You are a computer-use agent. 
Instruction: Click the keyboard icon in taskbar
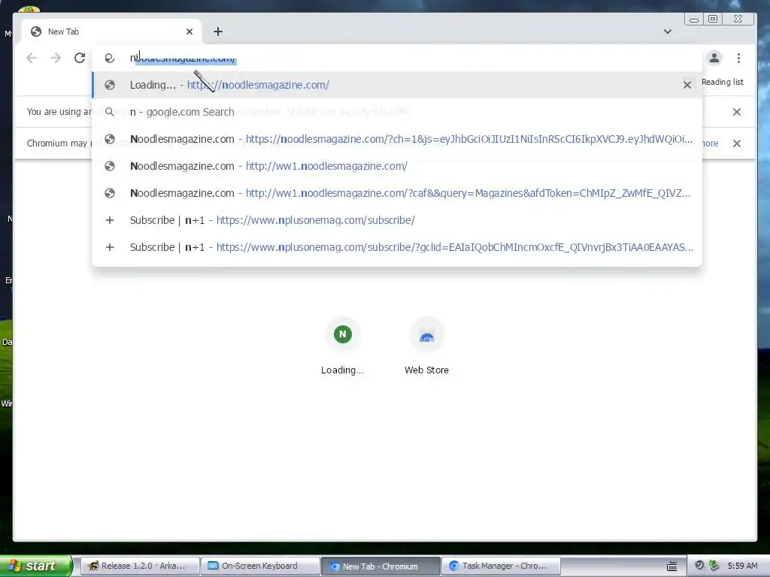tap(671, 566)
